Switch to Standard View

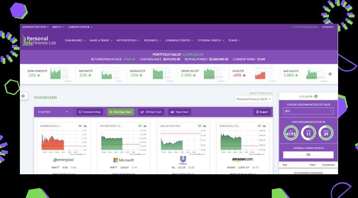pyautogui.click(x=89, y=112)
